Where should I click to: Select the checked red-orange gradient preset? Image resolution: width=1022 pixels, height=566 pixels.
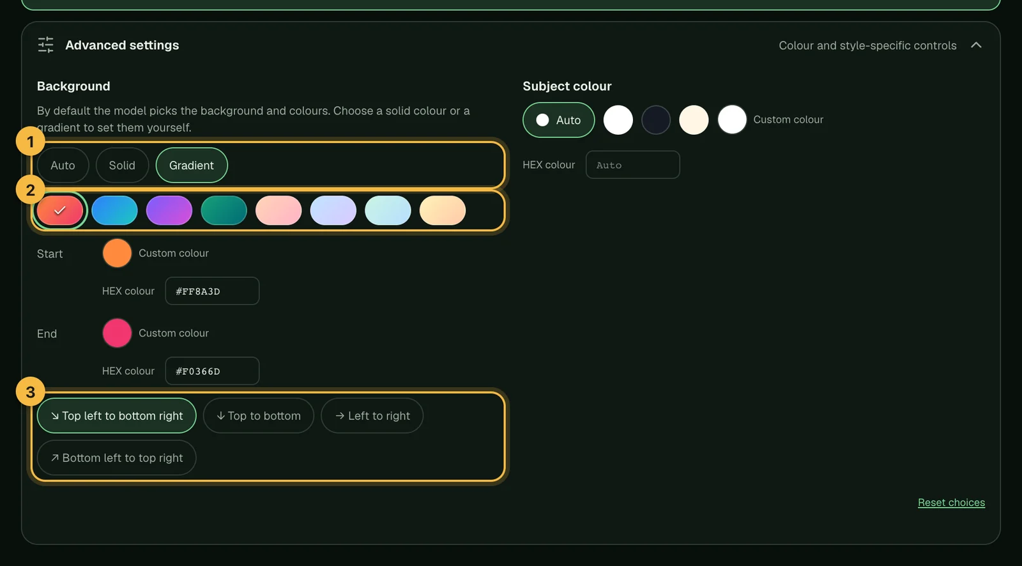coord(60,210)
